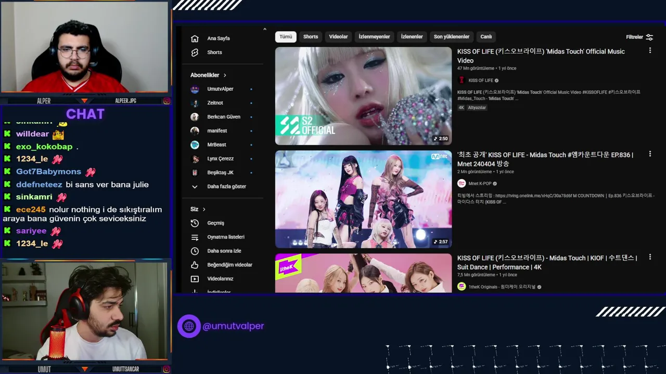Viewport: 666px width, 374px height.
Task: Open Shorts icon in sidebar
Action: (195, 52)
